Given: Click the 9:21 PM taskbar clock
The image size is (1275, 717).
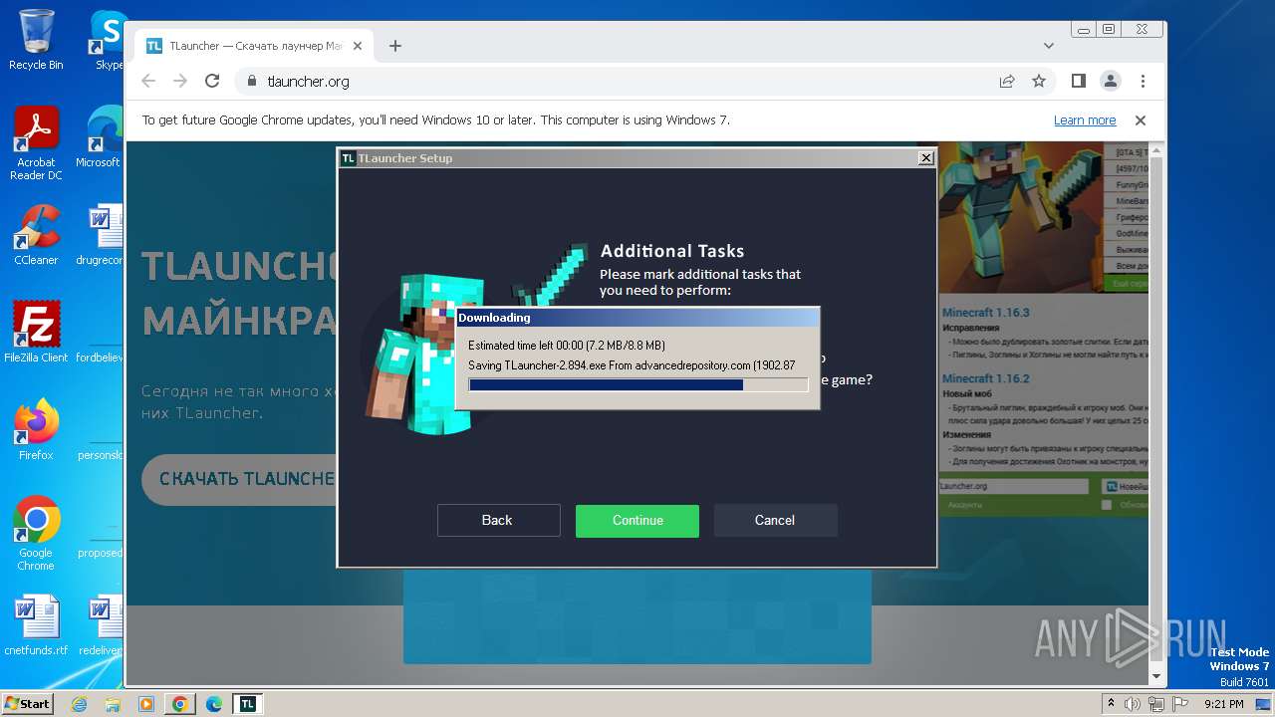Looking at the screenshot, I should tap(1224, 704).
